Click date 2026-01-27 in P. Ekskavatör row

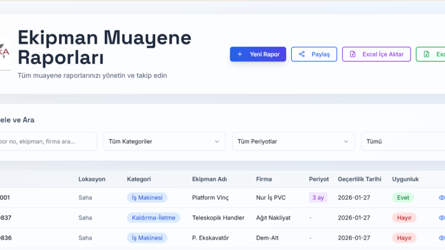point(354,238)
